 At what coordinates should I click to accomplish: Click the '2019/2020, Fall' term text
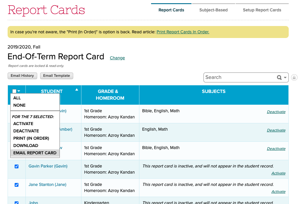24,47
